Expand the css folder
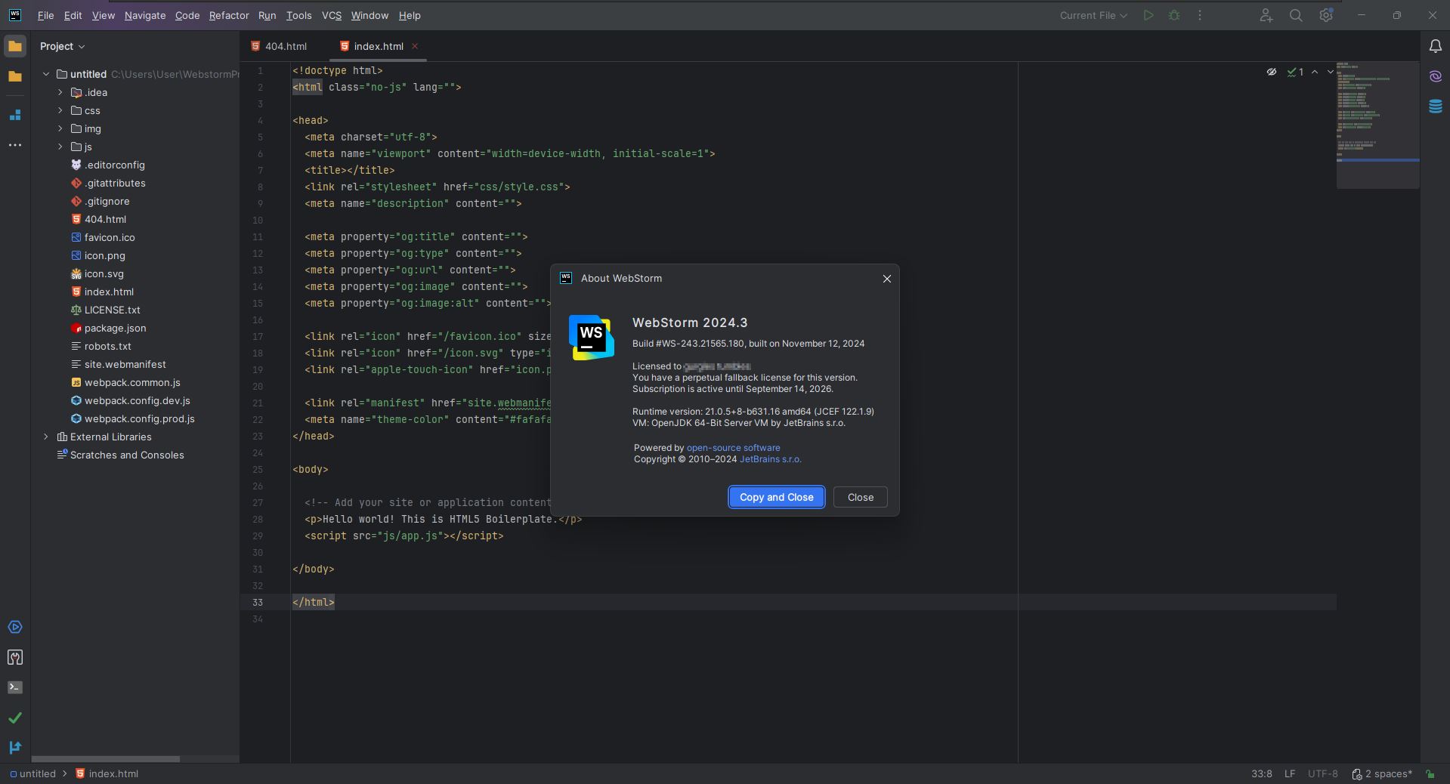This screenshot has height=784, width=1450. point(60,110)
